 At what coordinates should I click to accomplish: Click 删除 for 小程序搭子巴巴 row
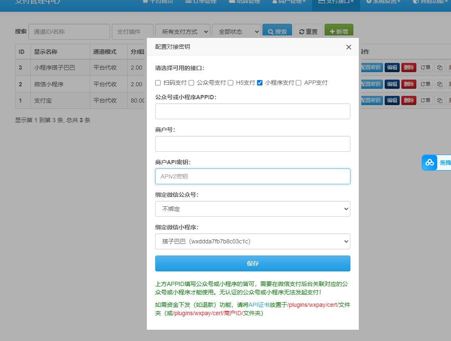pyautogui.click(x=409, y=68)
